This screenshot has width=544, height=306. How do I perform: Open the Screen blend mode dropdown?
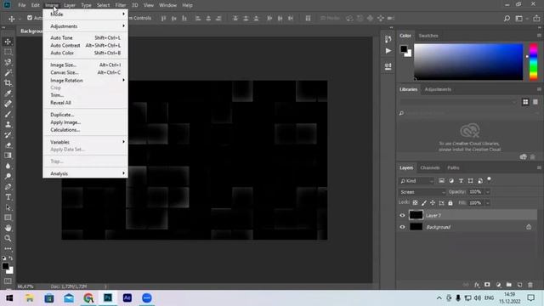(422, 192)
